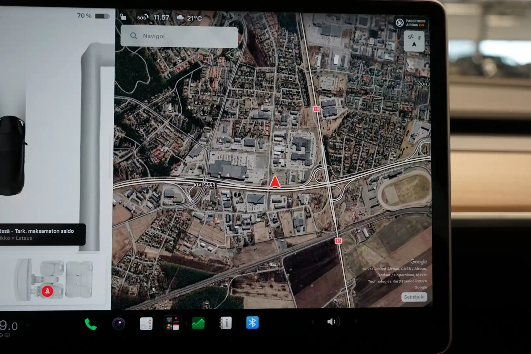Lower volume with the left arrow
This screenshot has width=531, height=354.
pos(312,322)
